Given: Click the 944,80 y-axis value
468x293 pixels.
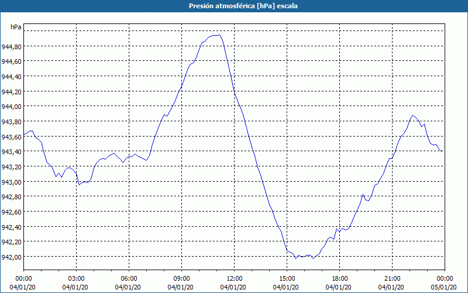Looking at the screenshot, I should click(12, 47).
